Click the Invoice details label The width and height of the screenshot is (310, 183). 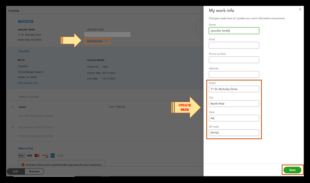pos(96,60)
